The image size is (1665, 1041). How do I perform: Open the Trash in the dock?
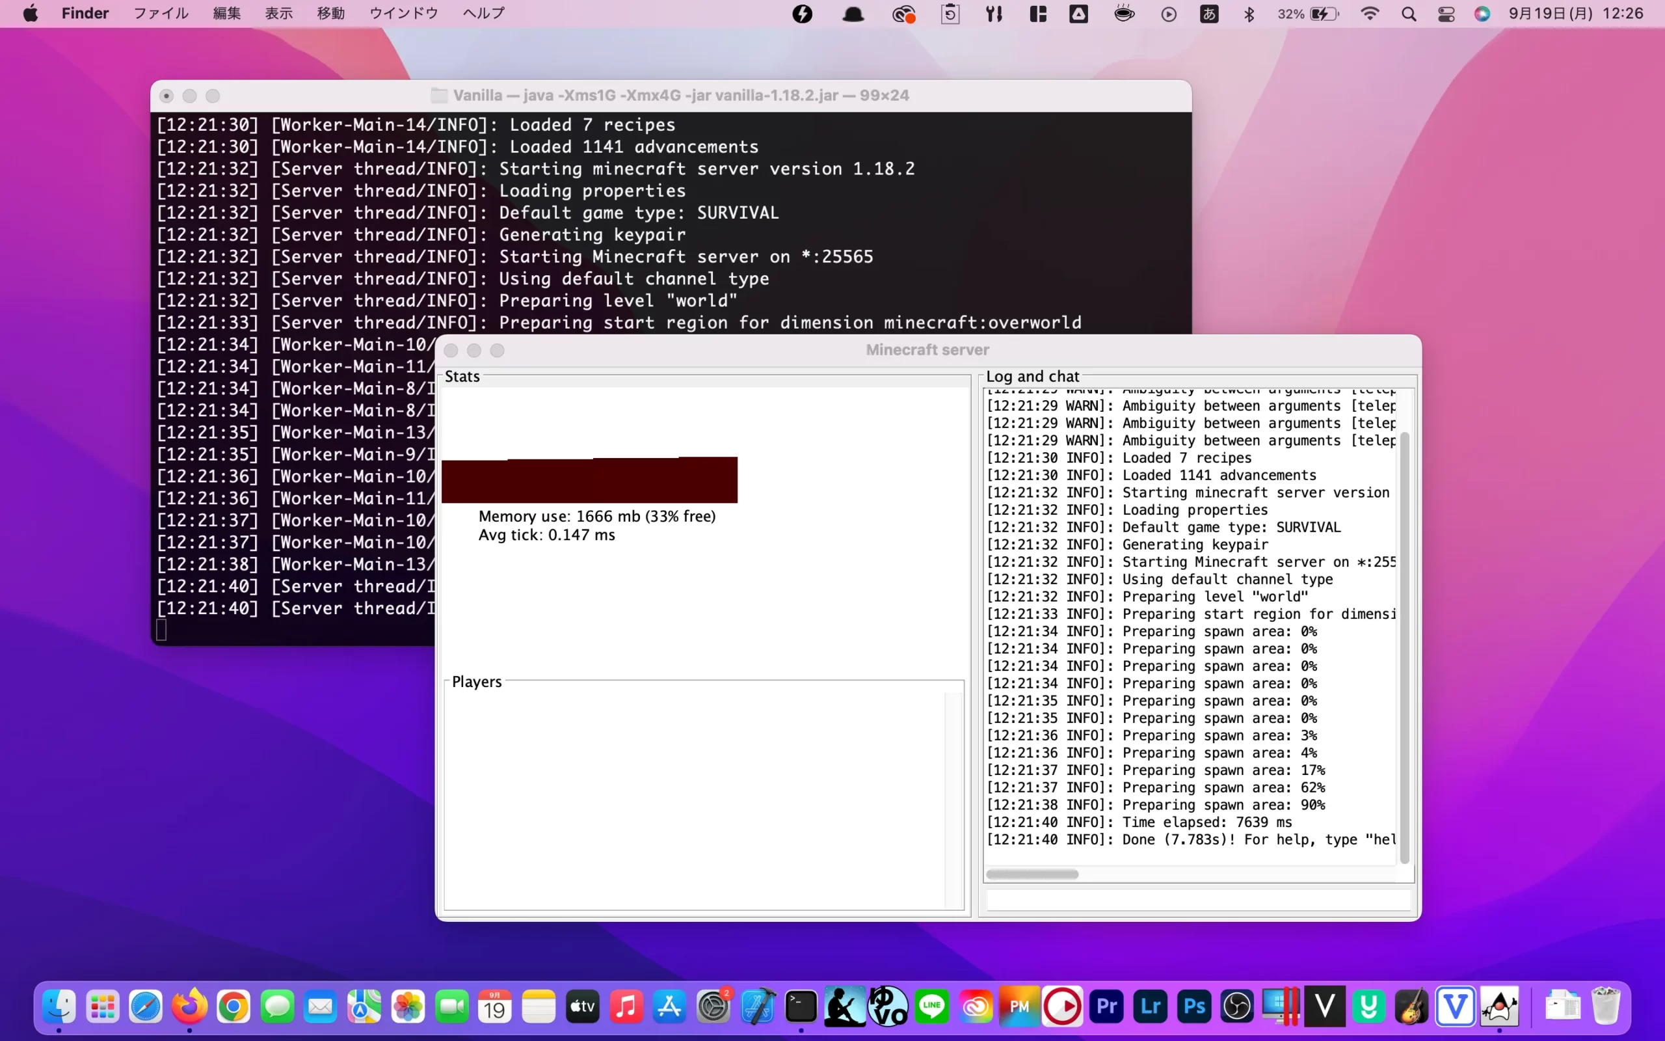[1605, 1007]
